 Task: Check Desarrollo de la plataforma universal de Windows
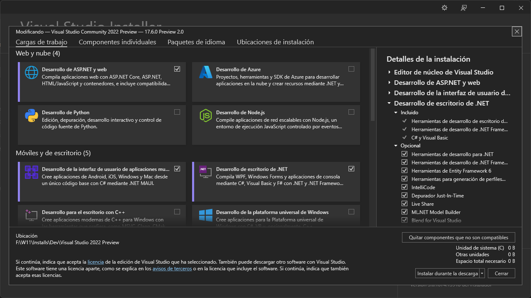click(x=351, y=211)
